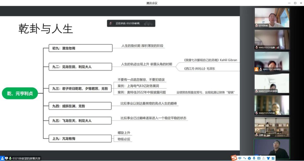The height and width of the screenshot is (161, 304).
Task: Click the Sogou voice input microphone
Action: pos(254,158)
